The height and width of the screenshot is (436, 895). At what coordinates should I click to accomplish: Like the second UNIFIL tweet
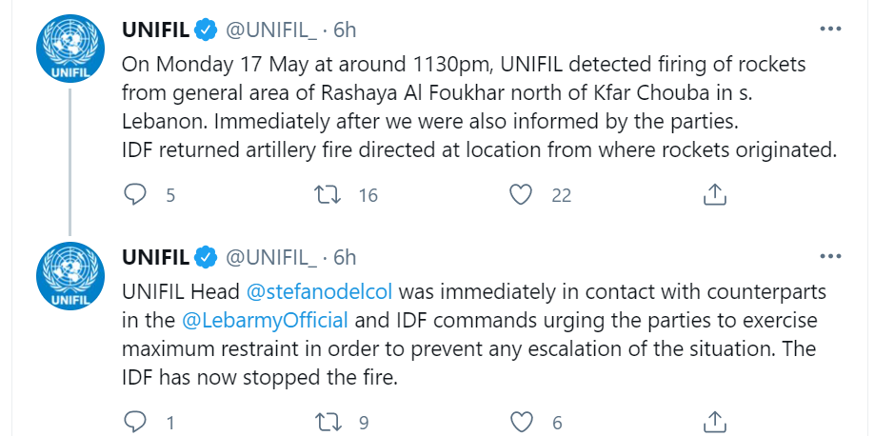coord(520,422)
